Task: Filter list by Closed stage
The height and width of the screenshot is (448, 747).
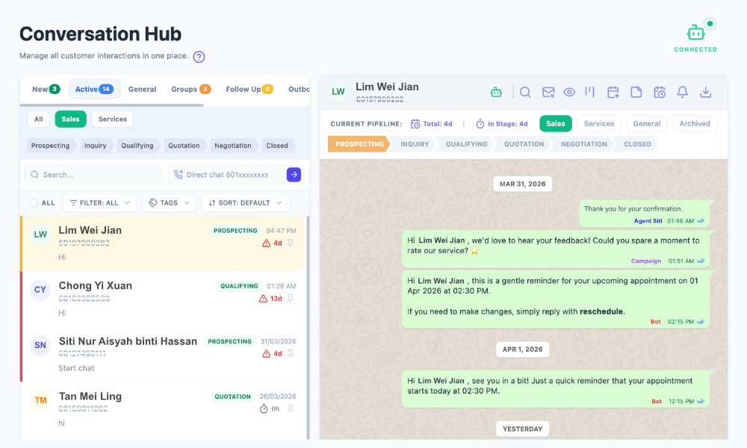Action: pos(277,146)
